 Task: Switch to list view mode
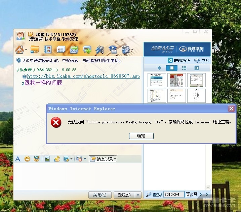click(x=184, y=68)
